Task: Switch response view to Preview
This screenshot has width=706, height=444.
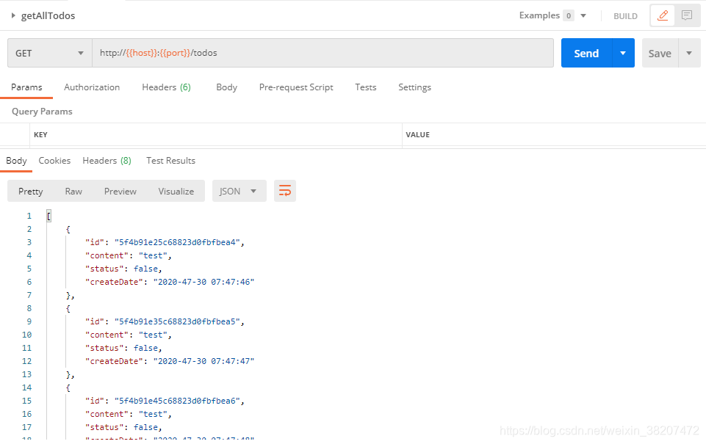Action: click(120, 190)
